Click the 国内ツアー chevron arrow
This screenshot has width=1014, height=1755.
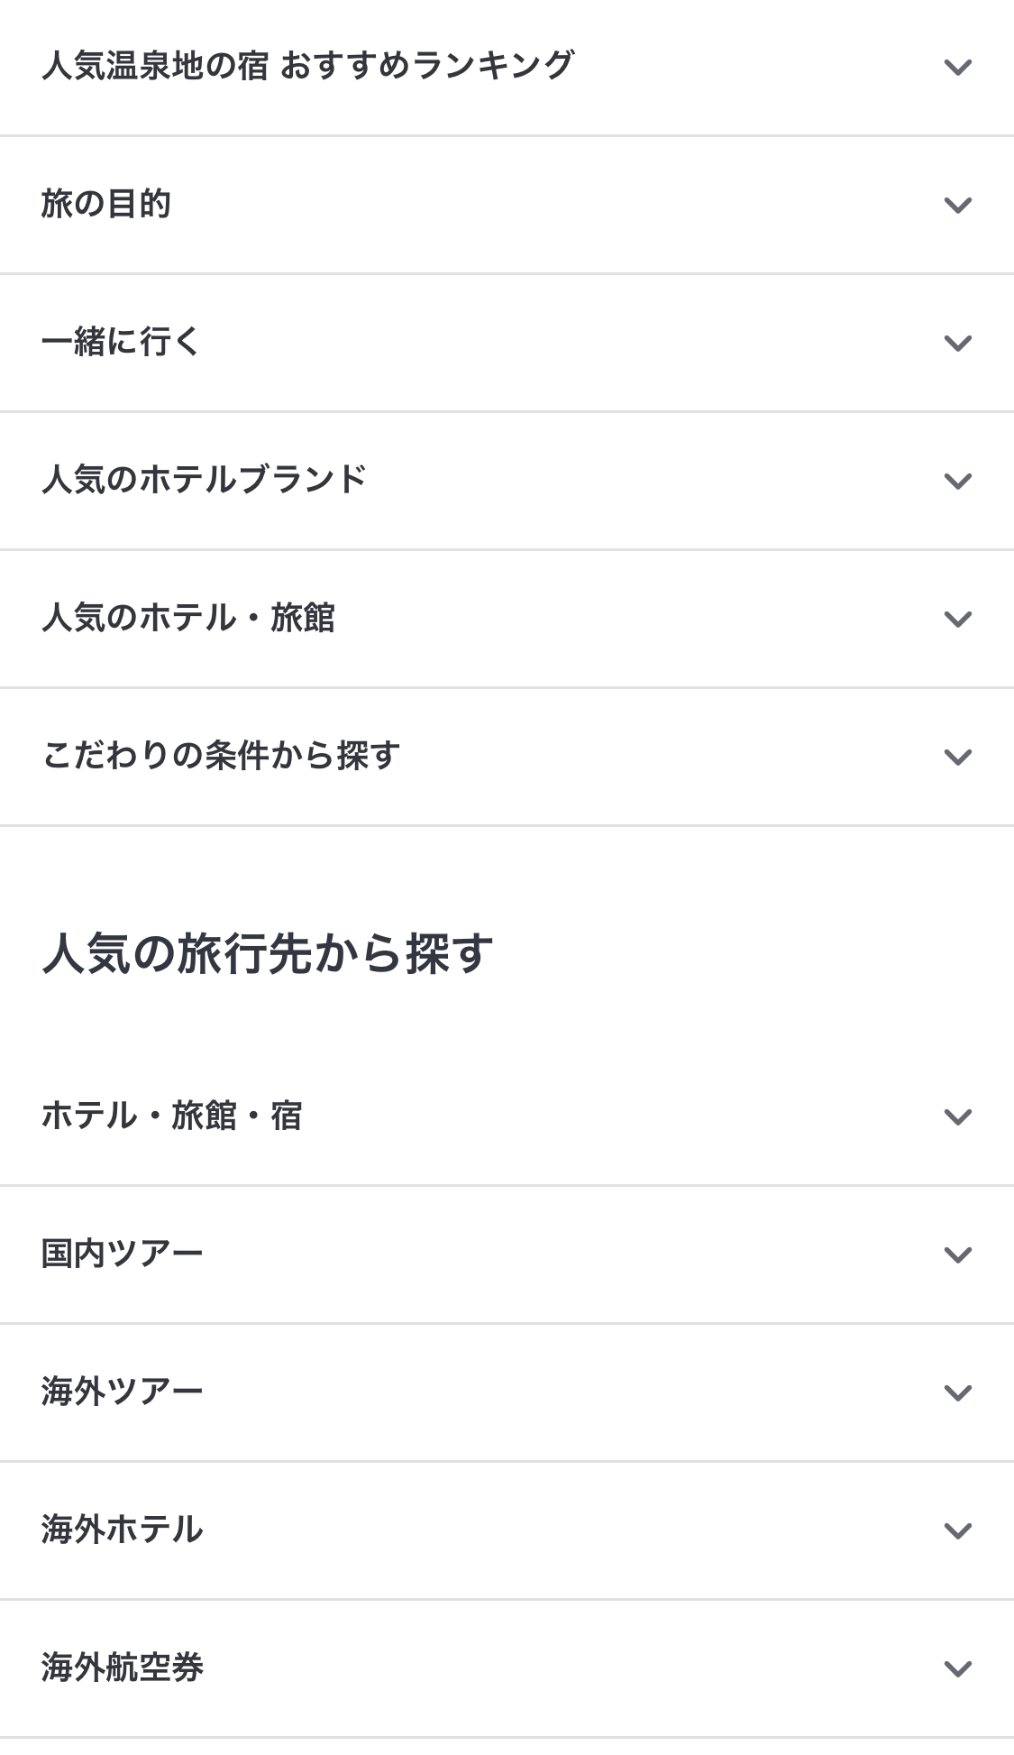(x=957, y=1254)
